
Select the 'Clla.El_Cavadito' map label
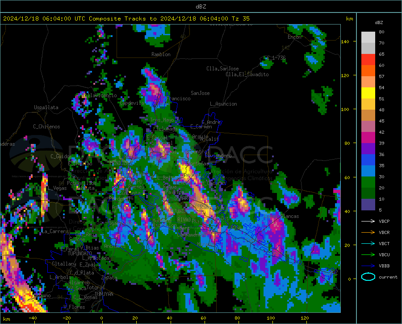coord(247,74)
